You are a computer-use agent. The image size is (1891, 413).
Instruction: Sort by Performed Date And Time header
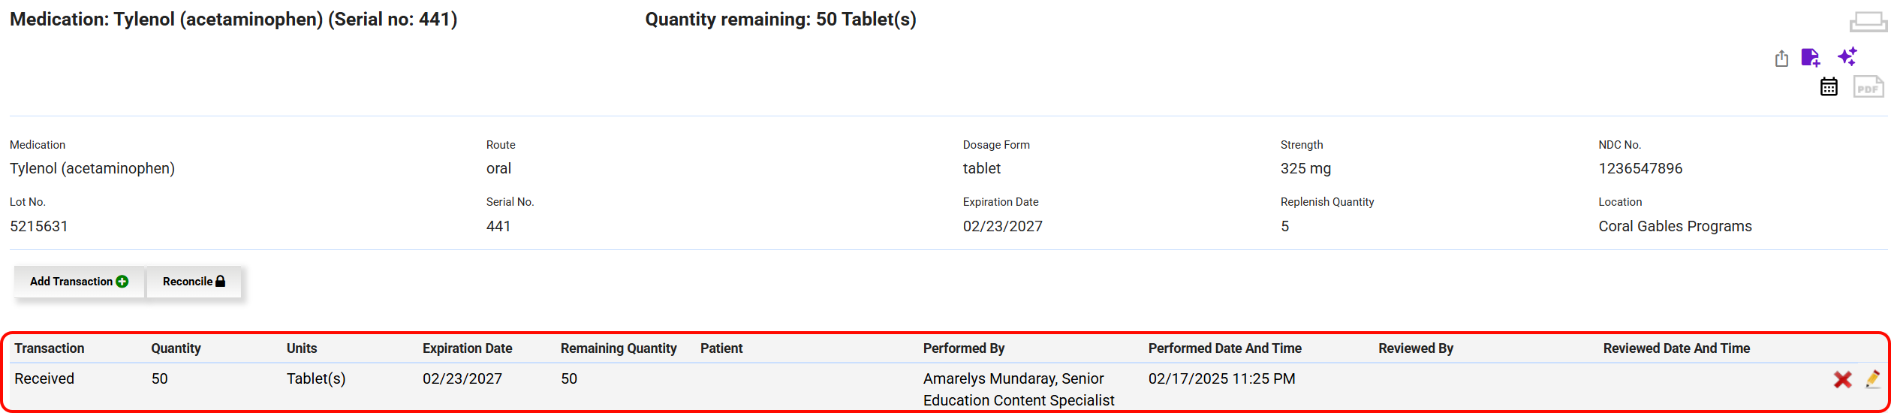pos(1225,348)
